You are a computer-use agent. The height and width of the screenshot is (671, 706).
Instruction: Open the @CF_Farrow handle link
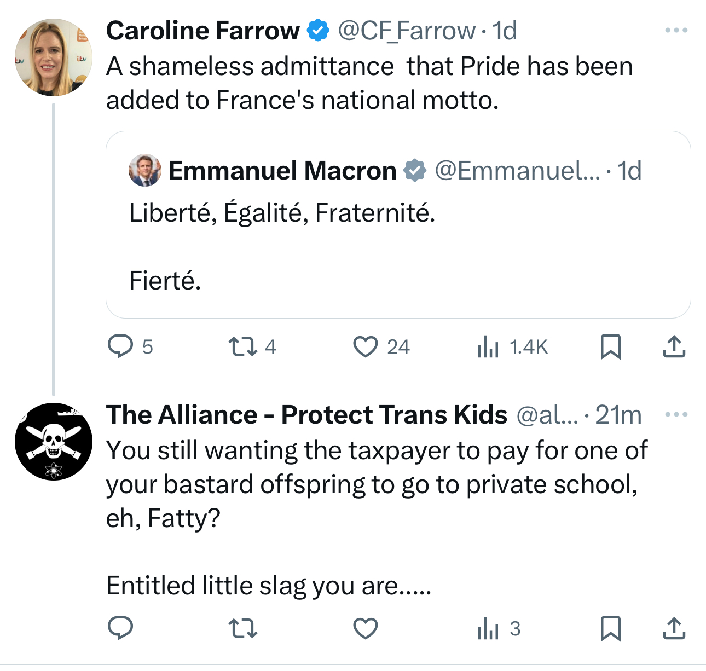407,31
